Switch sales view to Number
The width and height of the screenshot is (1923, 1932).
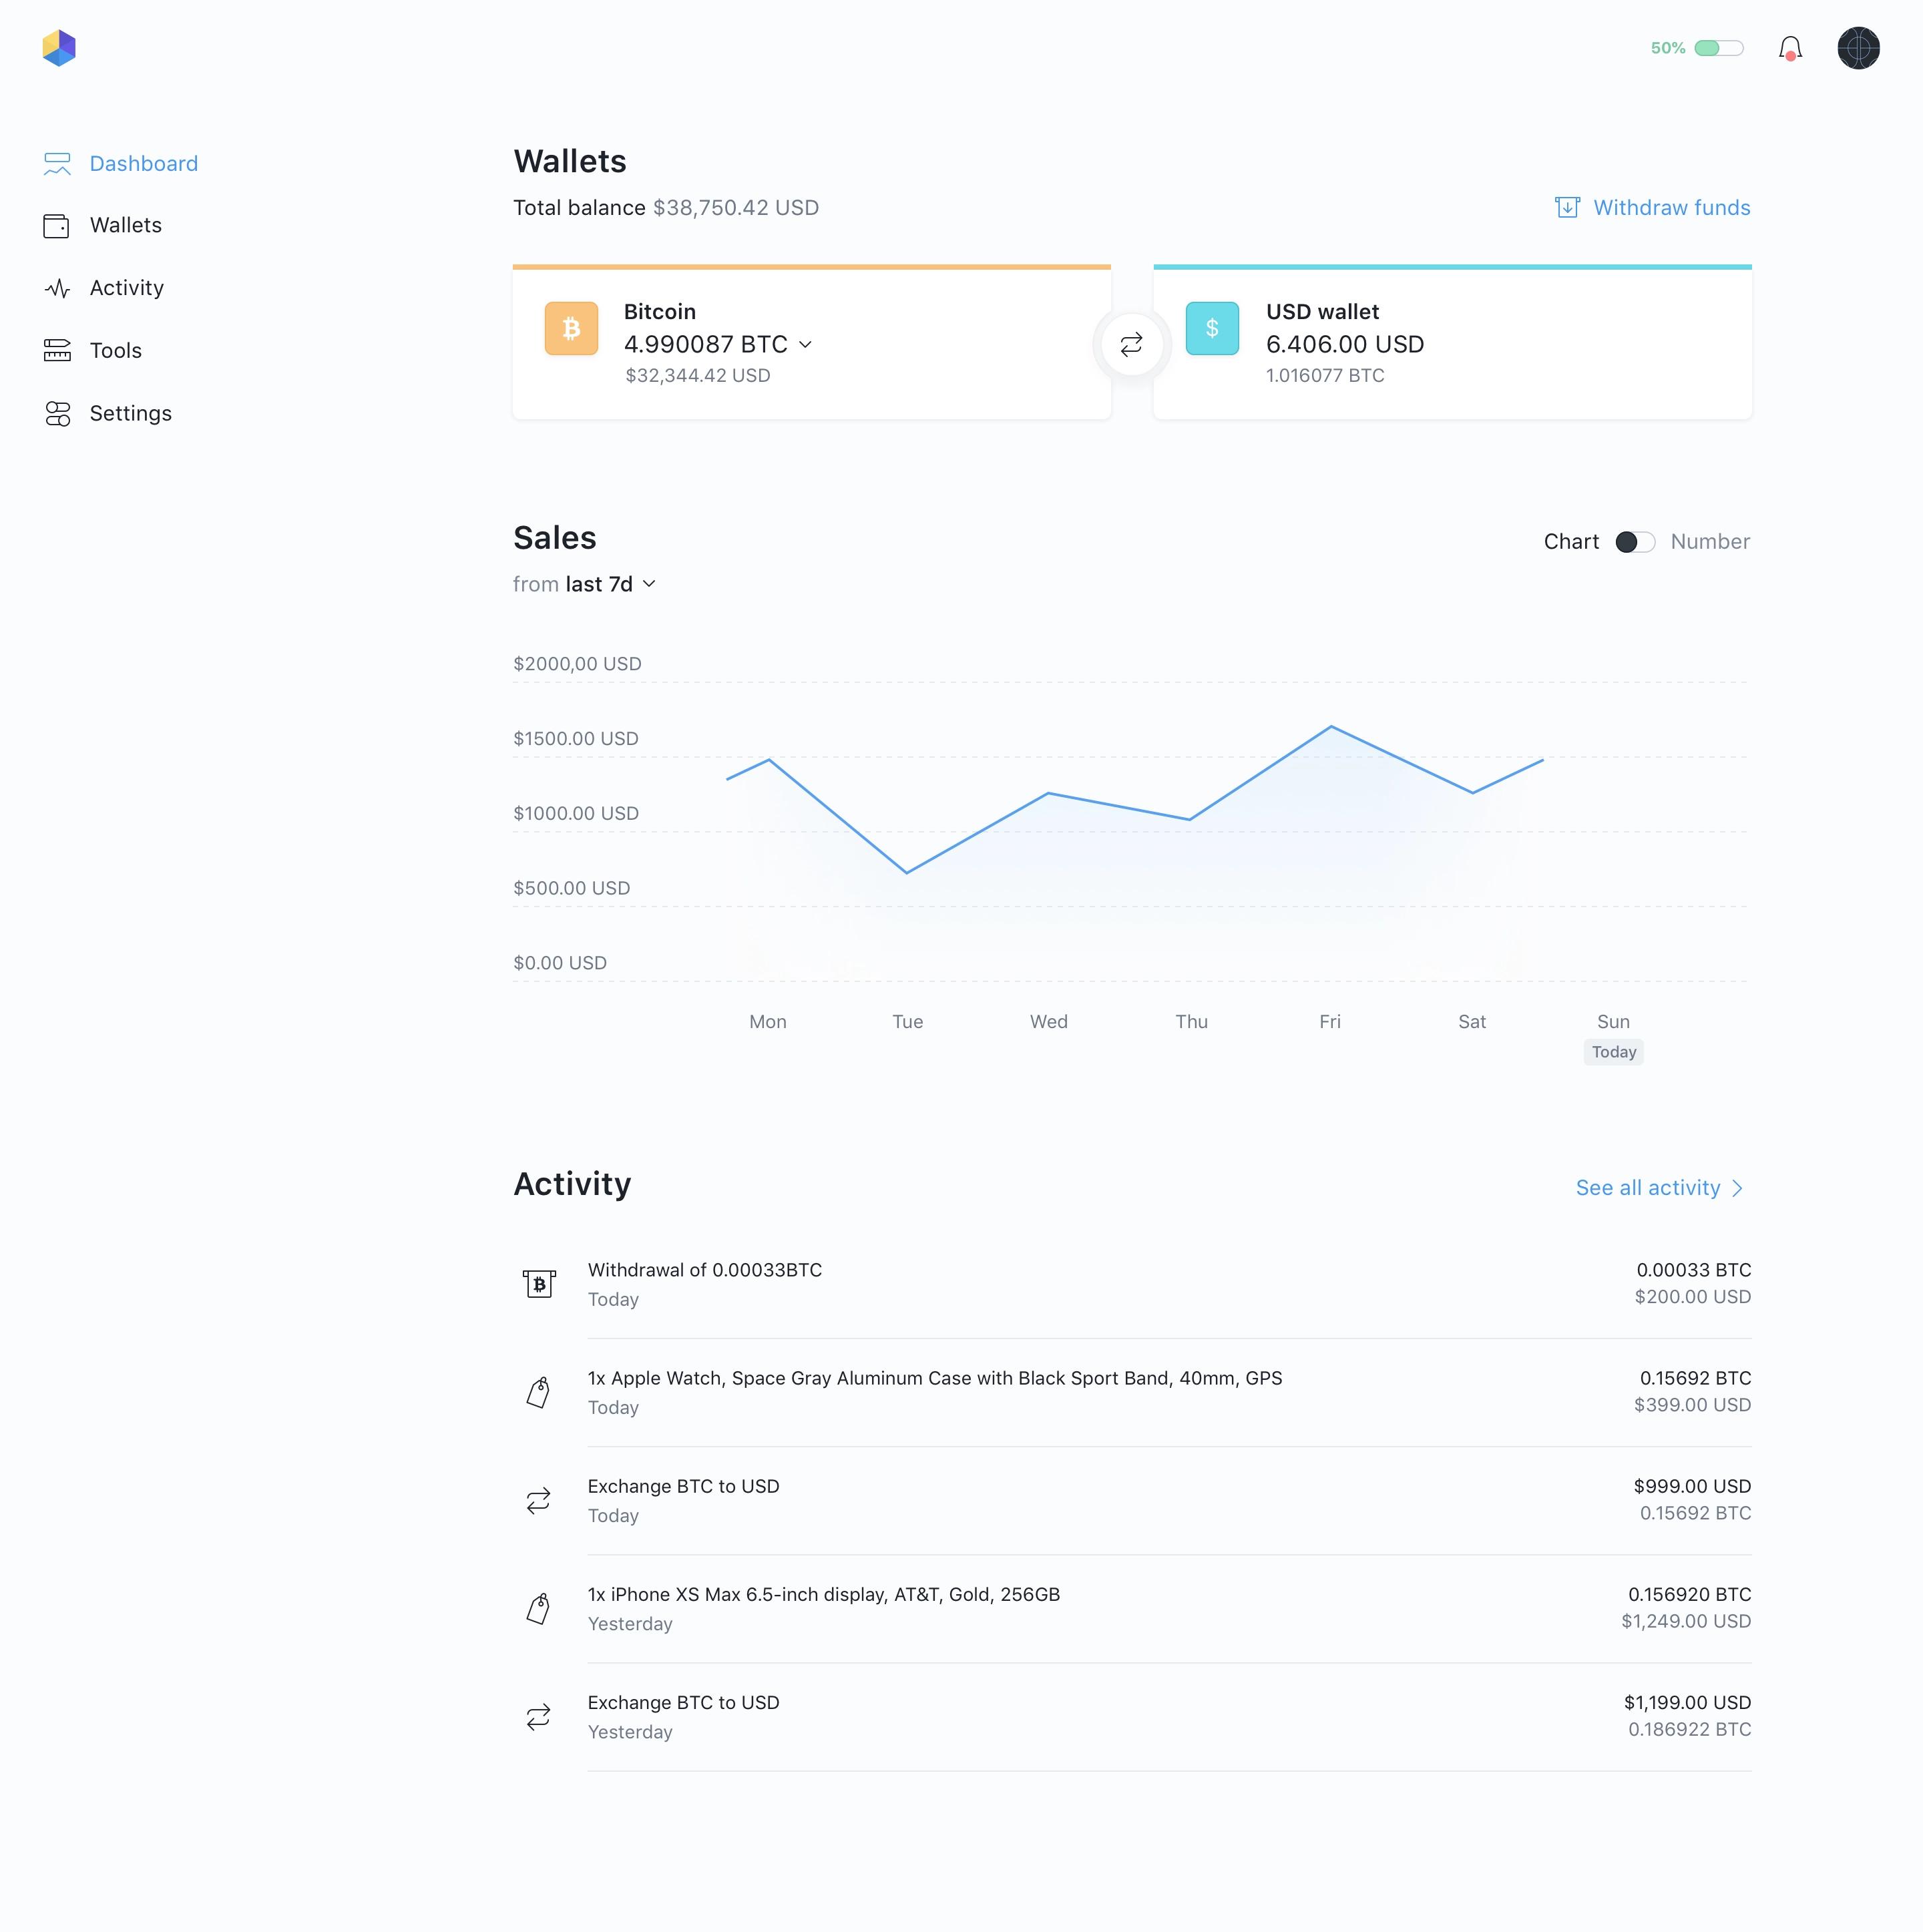(1710, 542)
